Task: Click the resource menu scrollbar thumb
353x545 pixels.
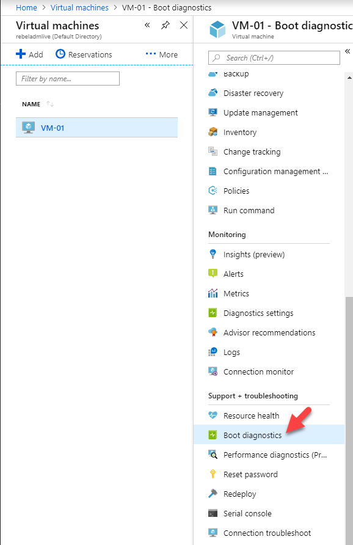Action: tap(349, 421)
